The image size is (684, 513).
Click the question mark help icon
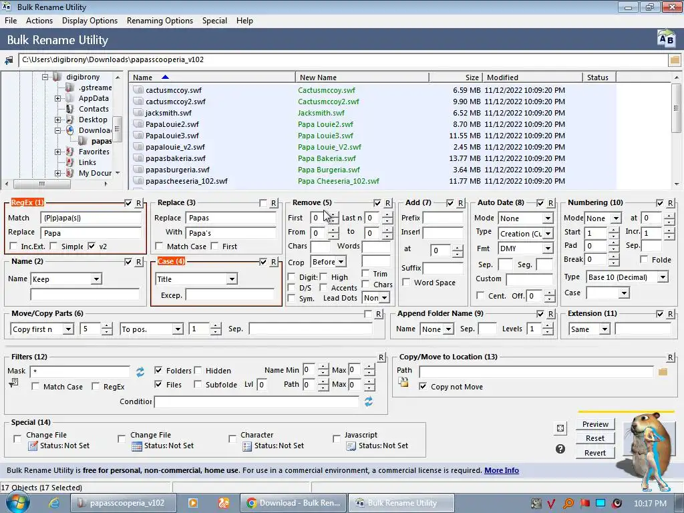click(560, 449)
